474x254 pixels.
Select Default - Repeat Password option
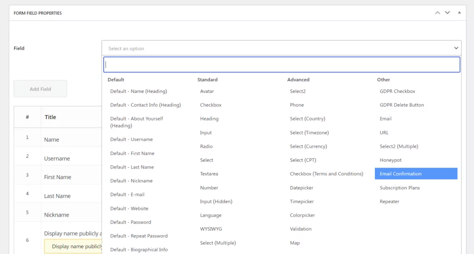point(139,236)
